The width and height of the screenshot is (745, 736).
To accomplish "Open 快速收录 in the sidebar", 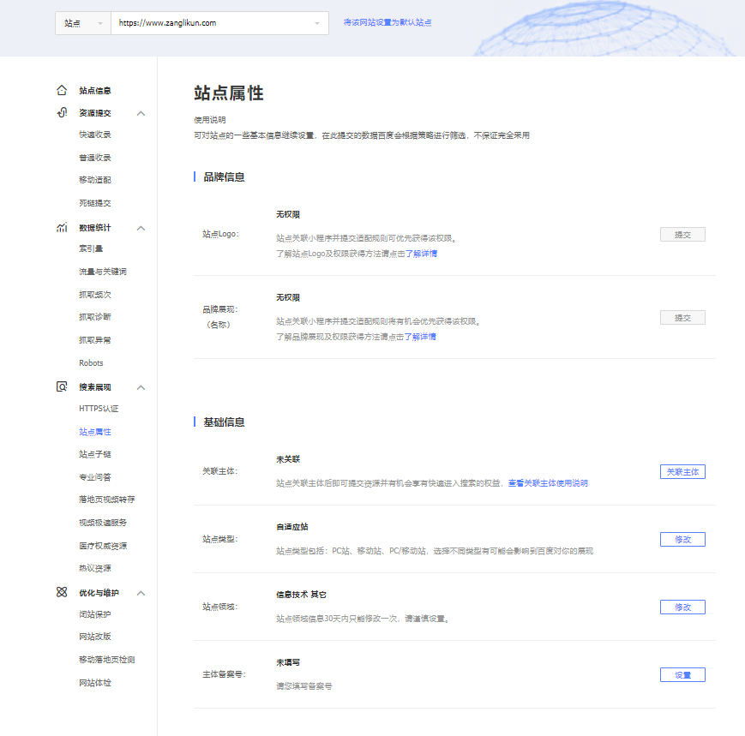I will pyautogui.click(x=95, y=135).
